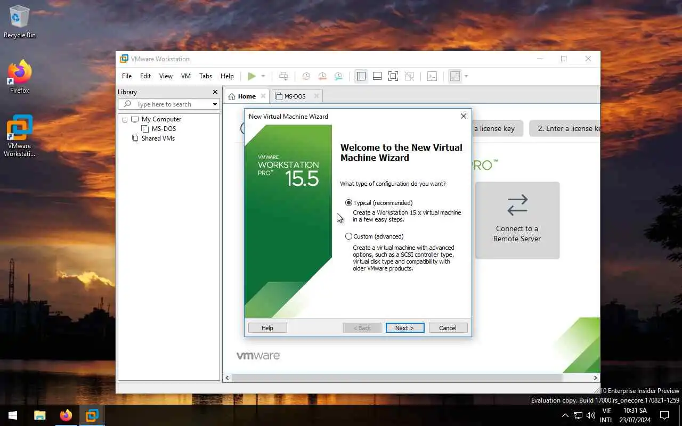Open the Action Center notifications icon
The image size is (682, 426).
tap(664, 415)
